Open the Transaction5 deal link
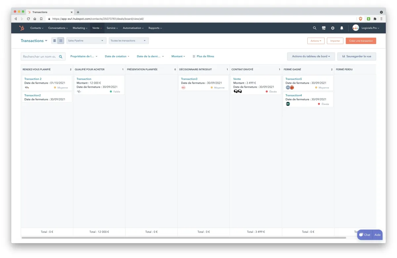397x258 pixels. click(294, 79)
